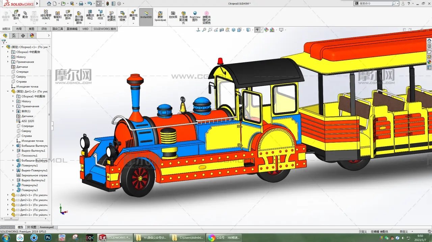Toggle Large Assembly Mode (大型装配体模式)
The image size is (432, 242).
pos(183,18)
